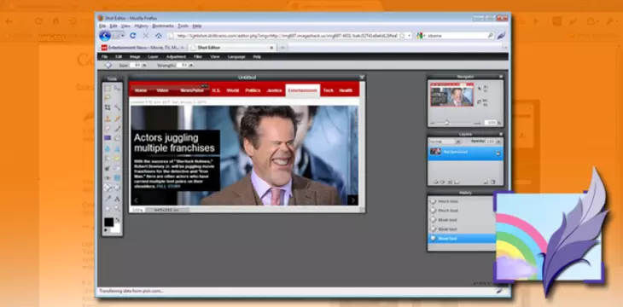The width and height of the screenshot is (623, 307).
Task: Click the new layer icon in Layers panel
Action: pos(486,182)
